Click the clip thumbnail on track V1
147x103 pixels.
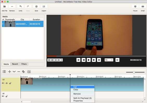point(27,81)
